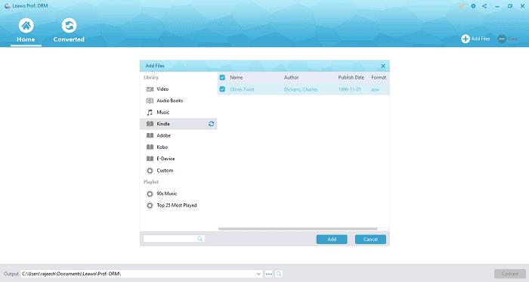The width and height of the screenshot is (529, 282).
Task: Uncheck the Oliver Twist checkbox
Action: click(x=222, y=89)
